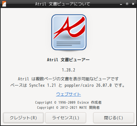Open the ライセンス(L) button
Viewport: 137px width, 126px height.
(66, 118)
